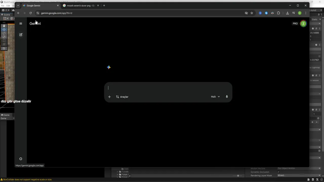The width and height of the screenshot is (324, 182).
Task: Adjust Unity project icon size slider
Action: coord(238,176)
